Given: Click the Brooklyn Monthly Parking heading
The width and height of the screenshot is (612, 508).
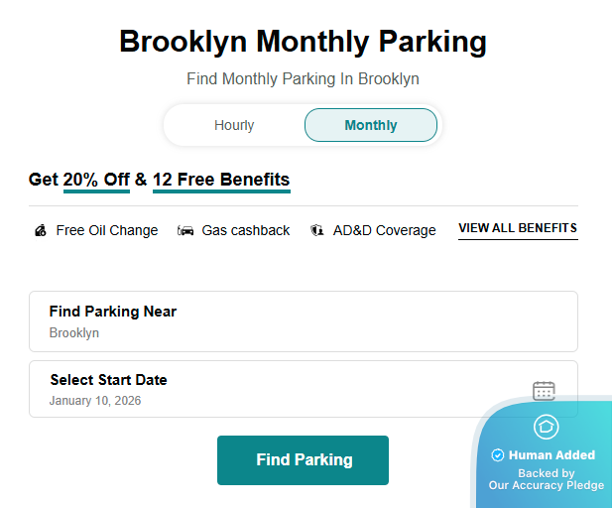Looking at the screenshot, I should (304, 42).
